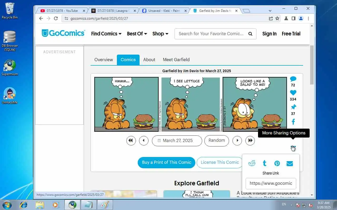Switch to the Unsaved - Kleki - Paint tab
Viewport: 337px width, 210px height.
(164, 11)
